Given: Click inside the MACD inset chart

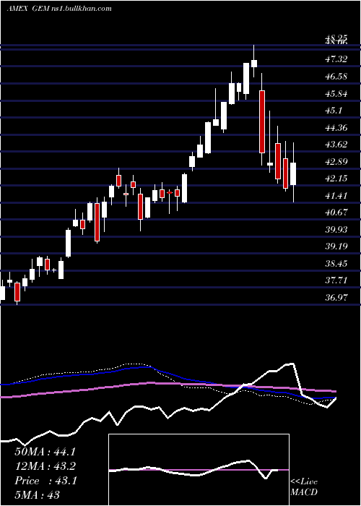Looking at the screenshot, I should click(x=199, y=470).
